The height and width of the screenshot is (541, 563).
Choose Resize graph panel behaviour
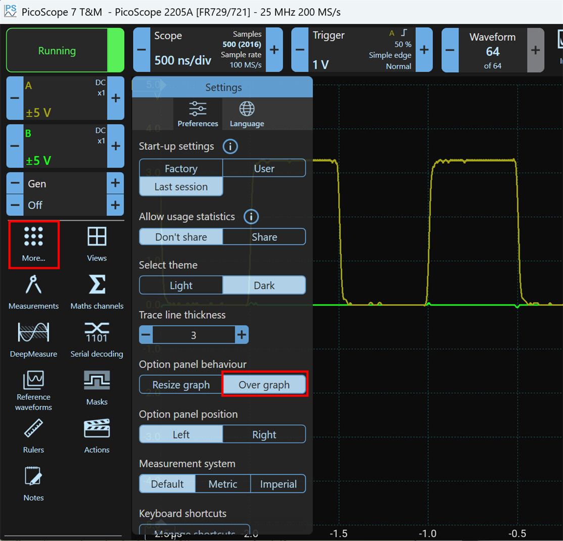pos(181,384)
